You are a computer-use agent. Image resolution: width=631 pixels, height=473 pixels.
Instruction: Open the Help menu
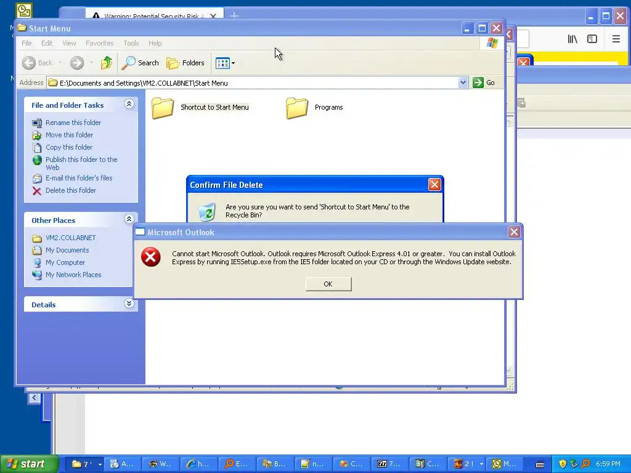tap(155, 43)
